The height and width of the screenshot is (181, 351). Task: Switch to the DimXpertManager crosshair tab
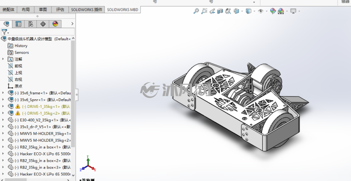(43, 24)
